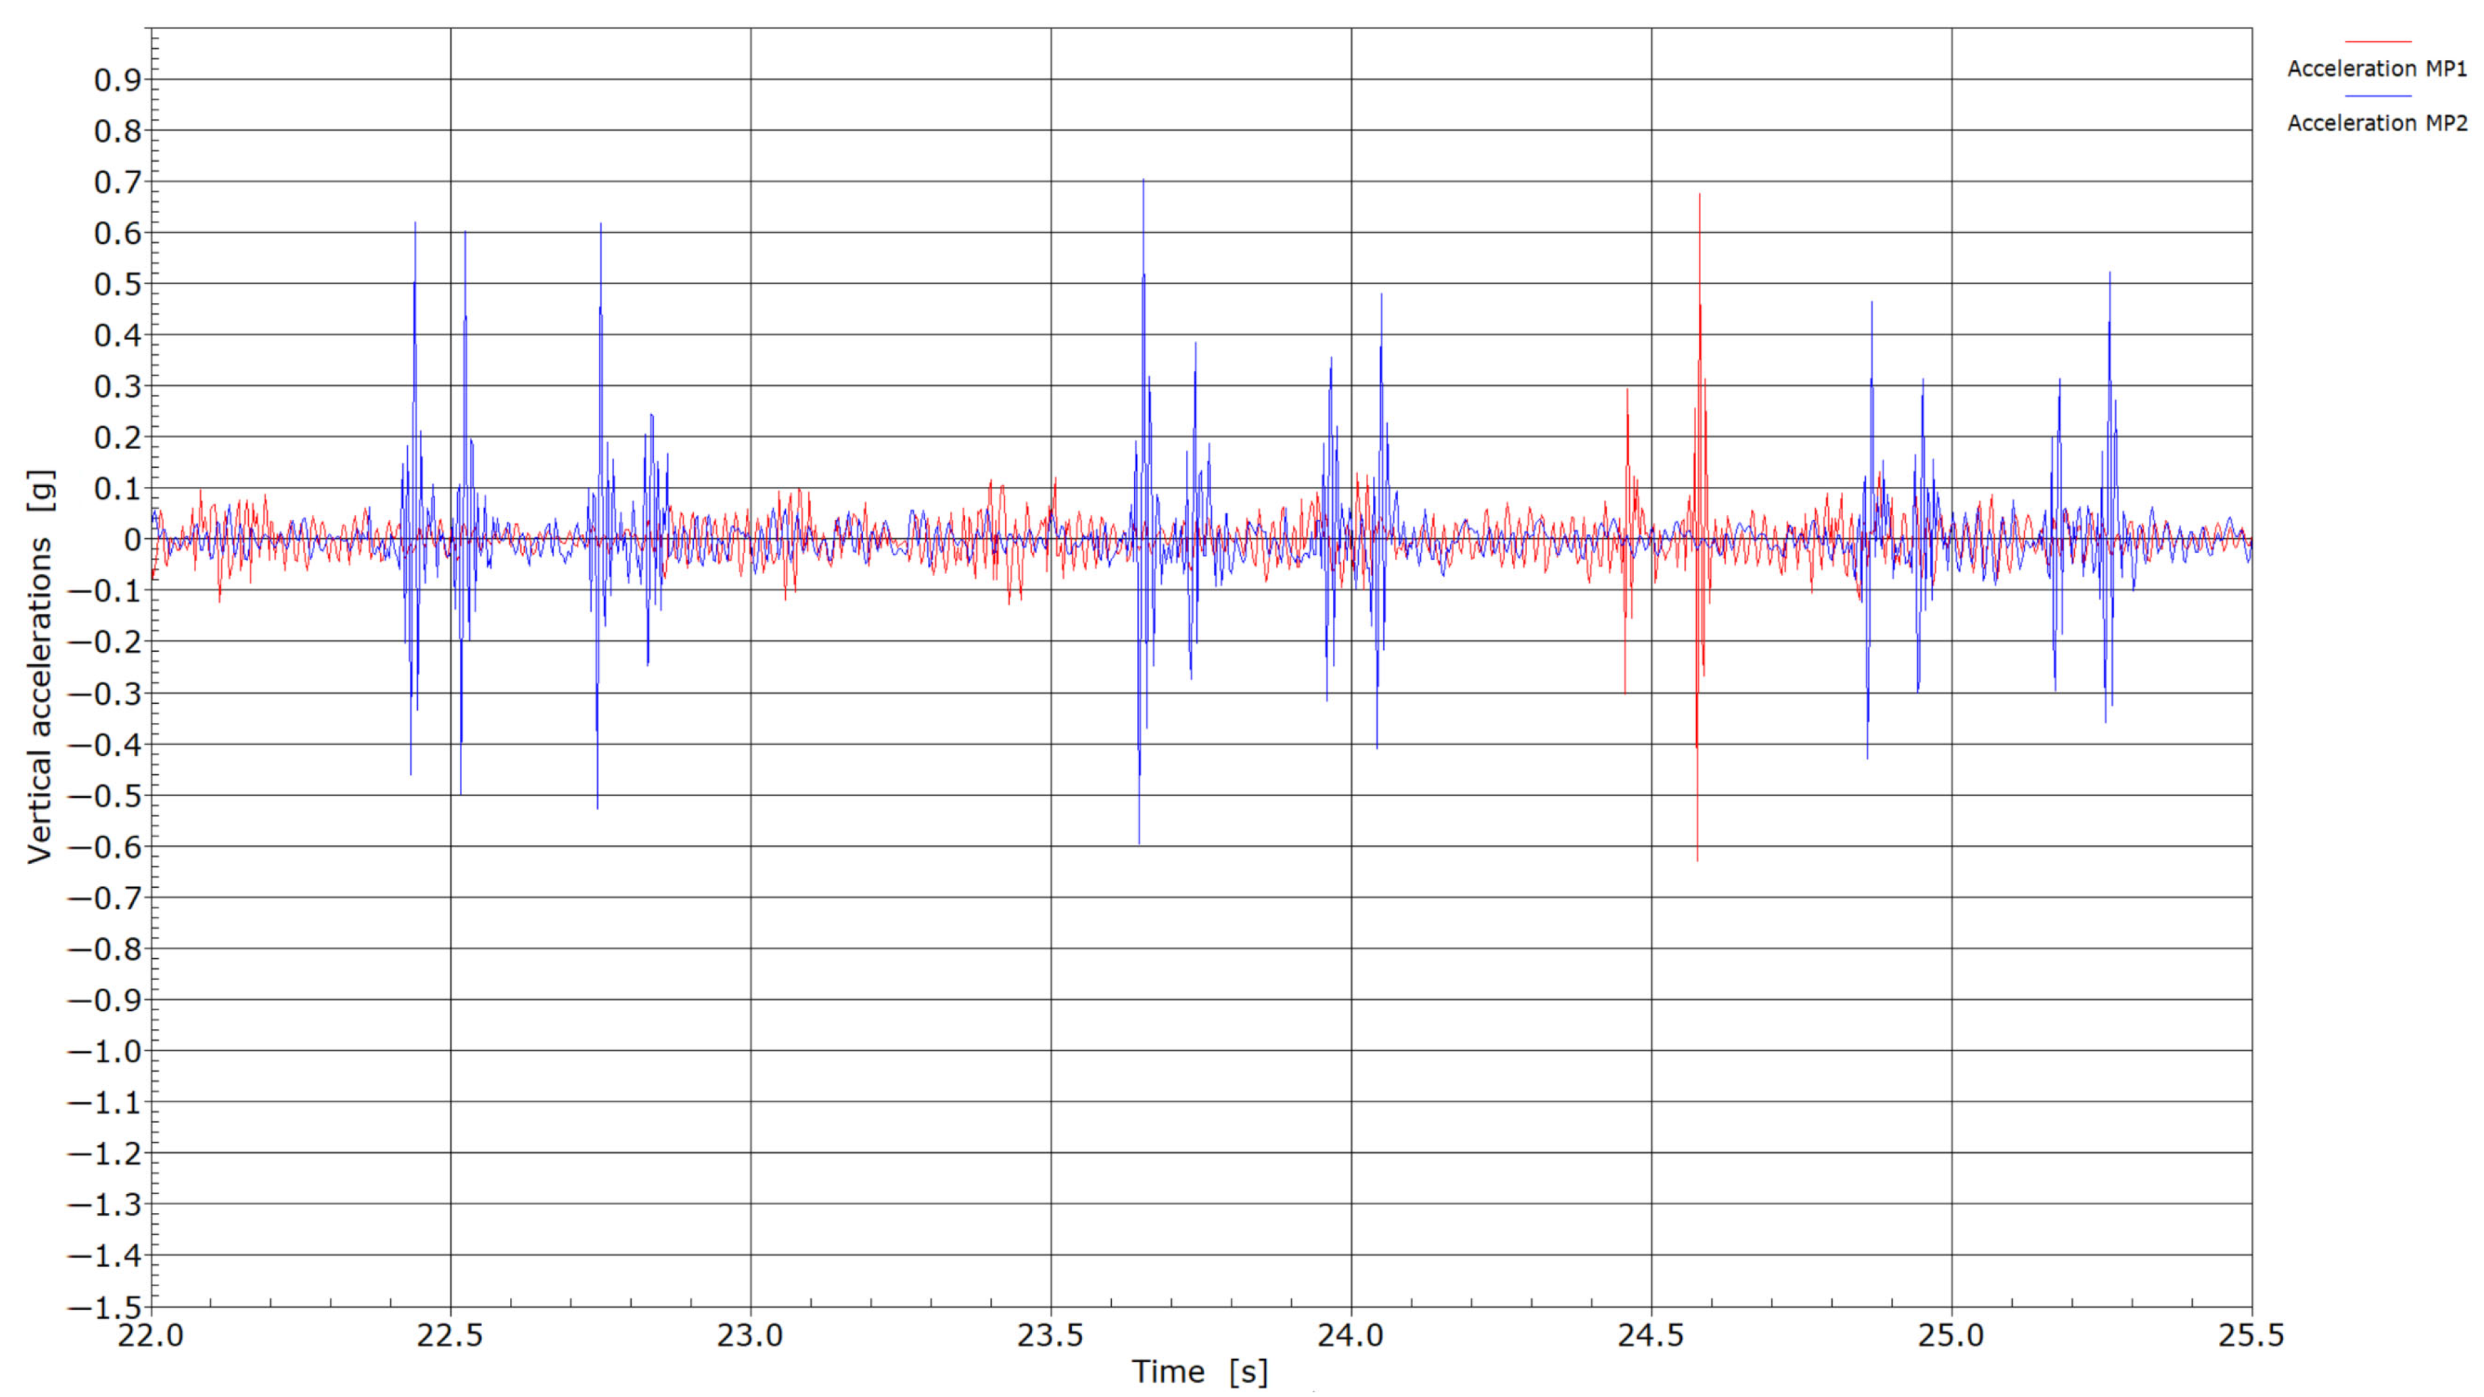The height and width of the screenshot is (1397, 2484).
Task: Click the −0.2 label on vertical axis
Action: 104,642
